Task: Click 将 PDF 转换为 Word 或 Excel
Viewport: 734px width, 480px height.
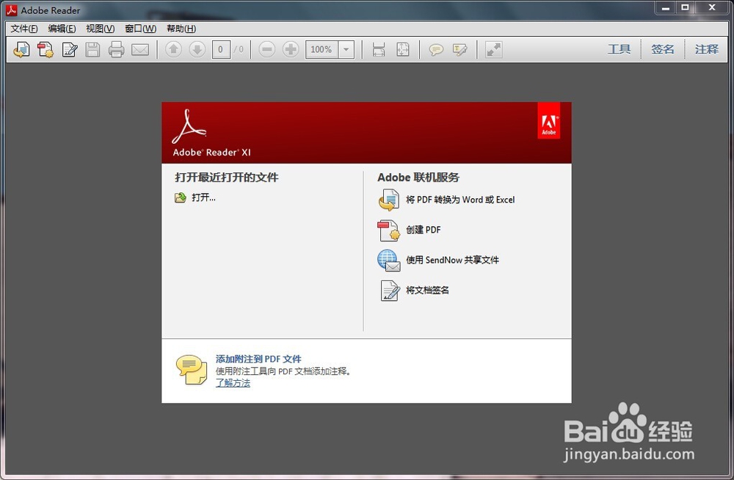Action: tap(460, 200)
